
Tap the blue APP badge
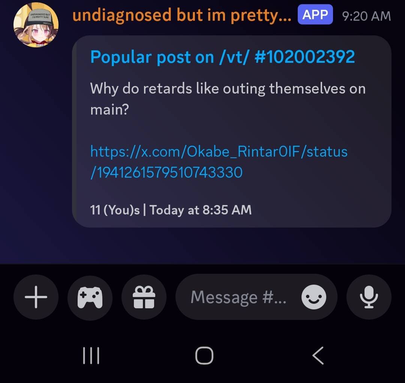(315, 15)
